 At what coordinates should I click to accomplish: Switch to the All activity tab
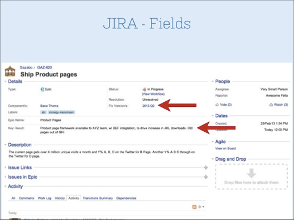[13, 198]
